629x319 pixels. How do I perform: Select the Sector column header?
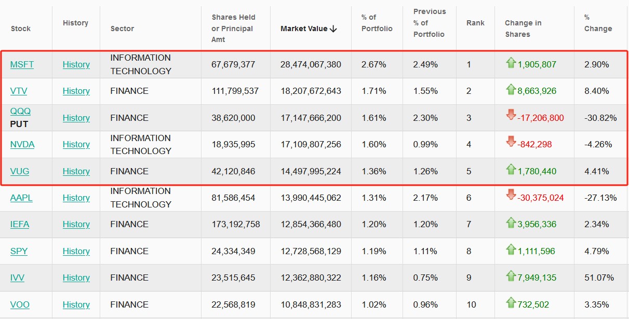point(122,29)
